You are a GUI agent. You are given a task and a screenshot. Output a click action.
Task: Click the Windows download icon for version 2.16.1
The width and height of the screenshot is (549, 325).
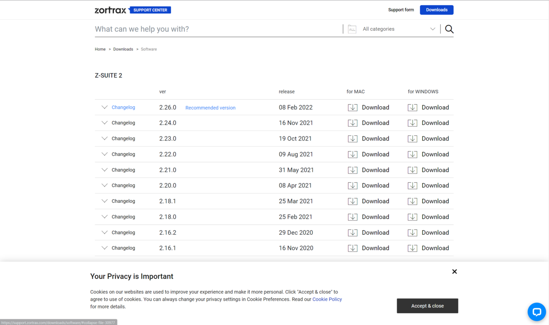413,248
